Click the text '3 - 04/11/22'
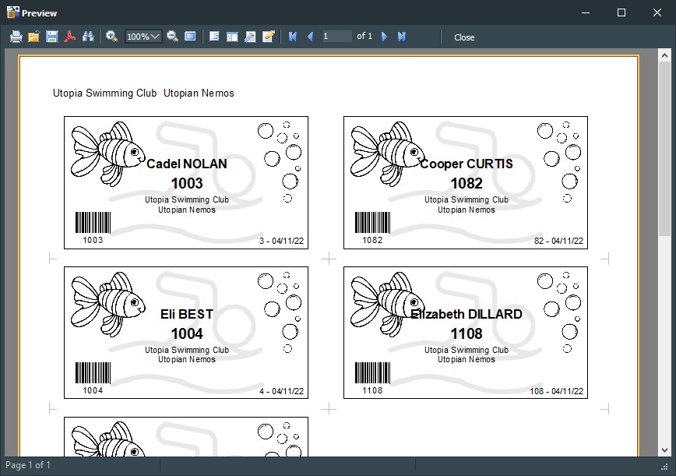The image size is (676, 476). 281,241
